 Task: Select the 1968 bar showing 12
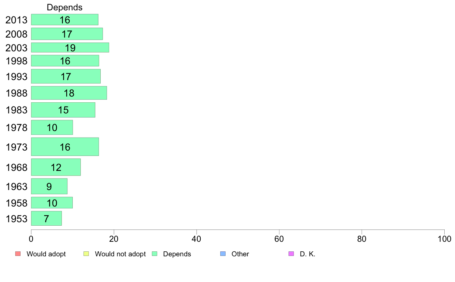coord(56,167)
